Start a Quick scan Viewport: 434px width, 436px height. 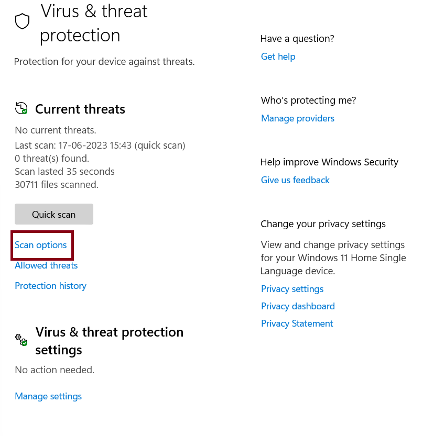pos(54,214)
